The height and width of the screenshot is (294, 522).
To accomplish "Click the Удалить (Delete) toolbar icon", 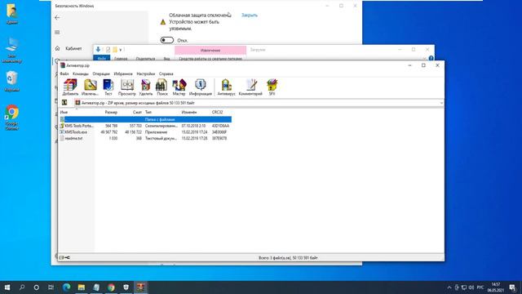I will [x=145, y=87].
